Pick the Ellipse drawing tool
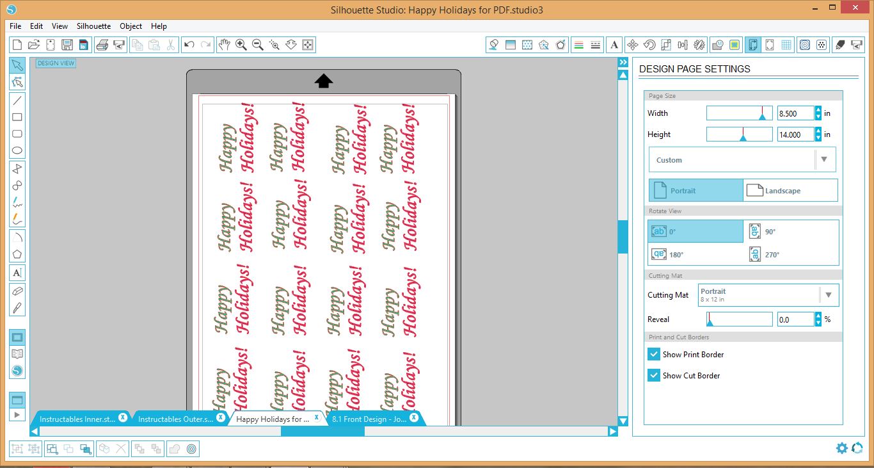Screen dimensions: 874x468 (17, 151)
